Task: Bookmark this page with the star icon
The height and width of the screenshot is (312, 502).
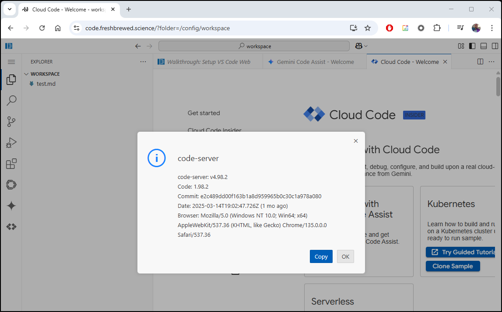Action: pos(368,28)
